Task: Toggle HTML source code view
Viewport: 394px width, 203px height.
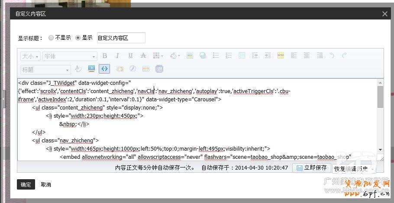Action: (104, 69)
